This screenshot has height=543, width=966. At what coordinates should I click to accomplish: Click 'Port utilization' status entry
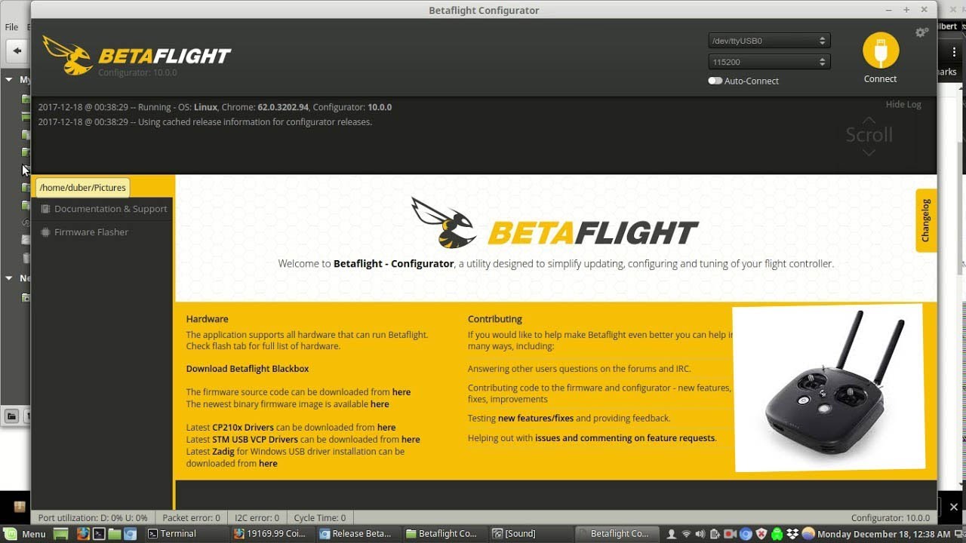click(x=93, y=518)
